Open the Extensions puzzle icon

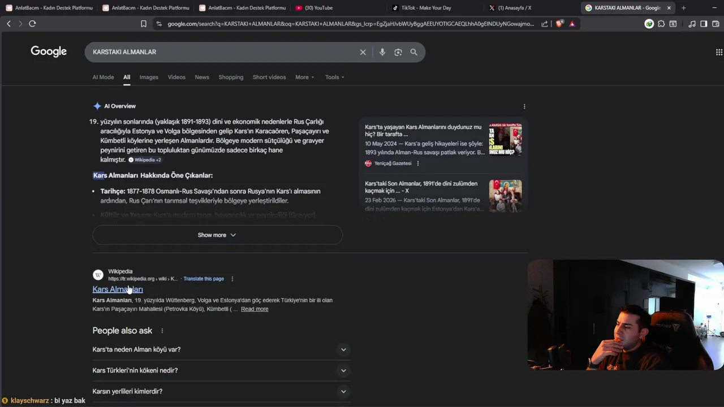click(661, 24)
